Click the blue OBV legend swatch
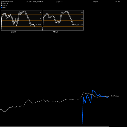 [2, 8]
